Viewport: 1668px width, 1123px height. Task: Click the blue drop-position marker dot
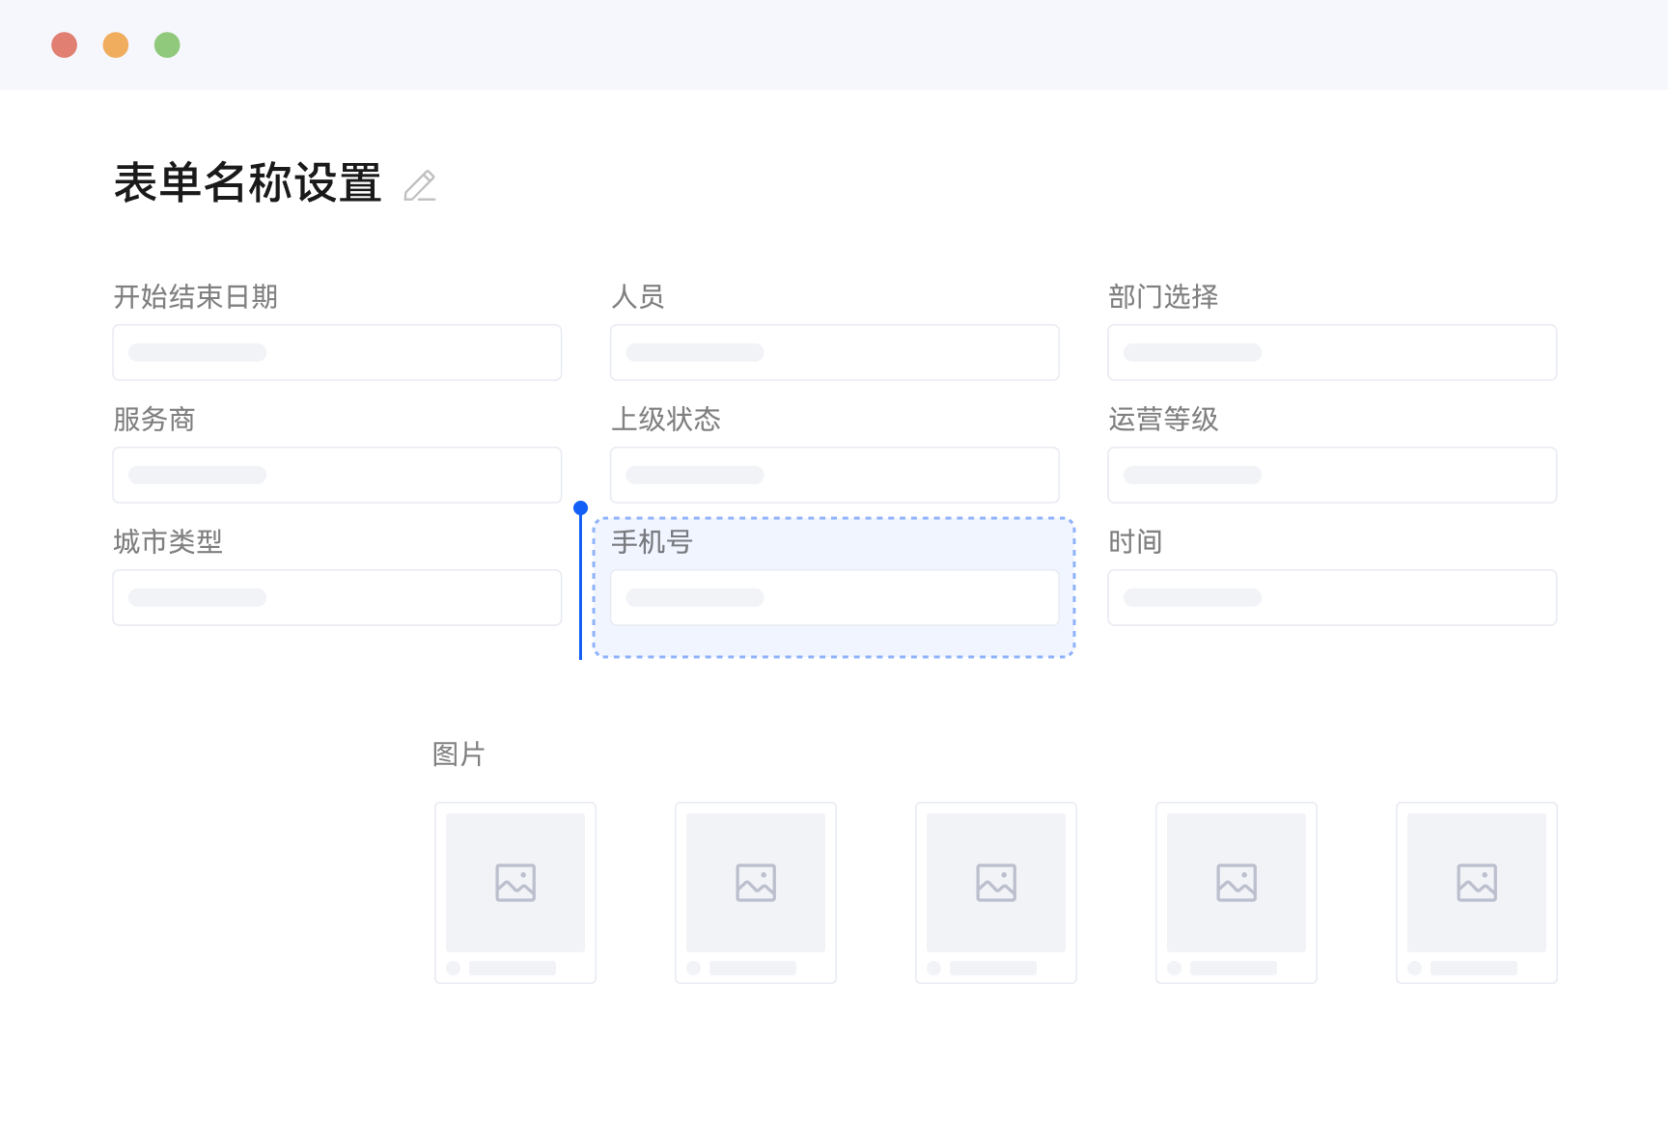(580, 507)
